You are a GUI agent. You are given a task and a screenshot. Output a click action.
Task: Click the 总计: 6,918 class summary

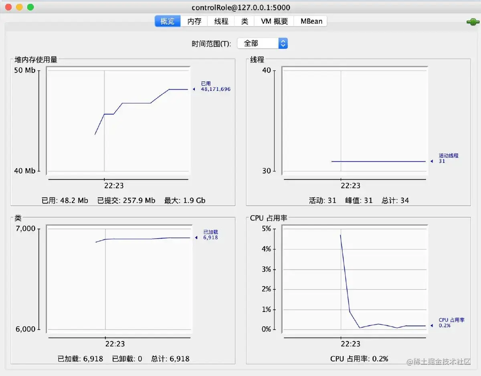coord(170,359)
